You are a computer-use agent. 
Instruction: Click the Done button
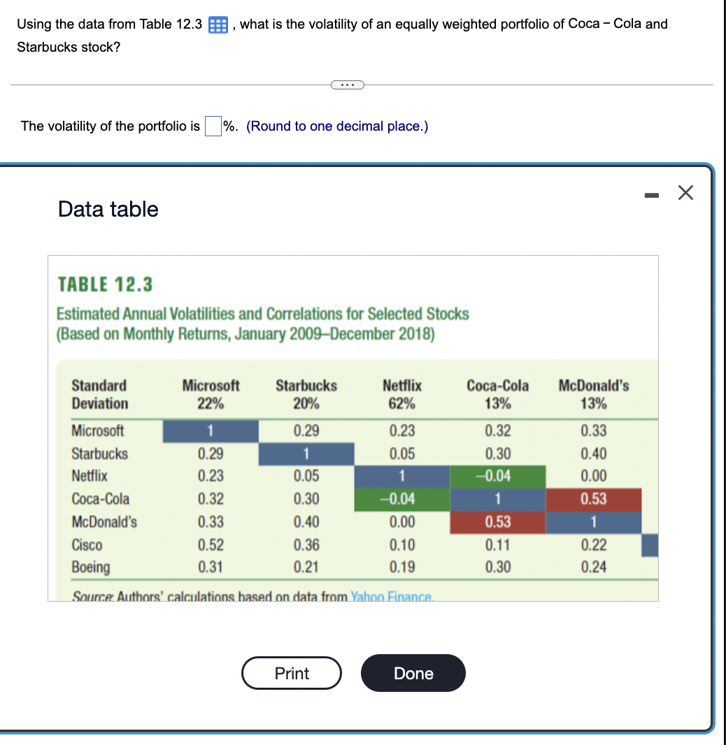click(413, 673)
